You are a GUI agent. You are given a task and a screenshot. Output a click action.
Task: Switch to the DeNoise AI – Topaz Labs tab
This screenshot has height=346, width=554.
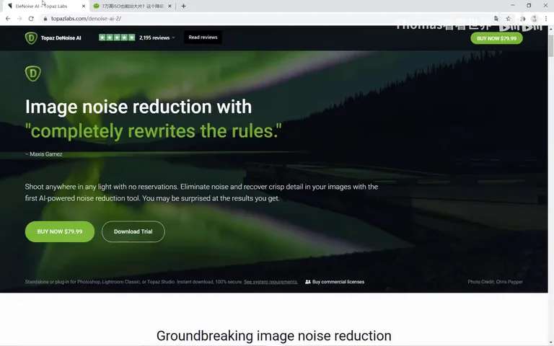coord(45,6)
